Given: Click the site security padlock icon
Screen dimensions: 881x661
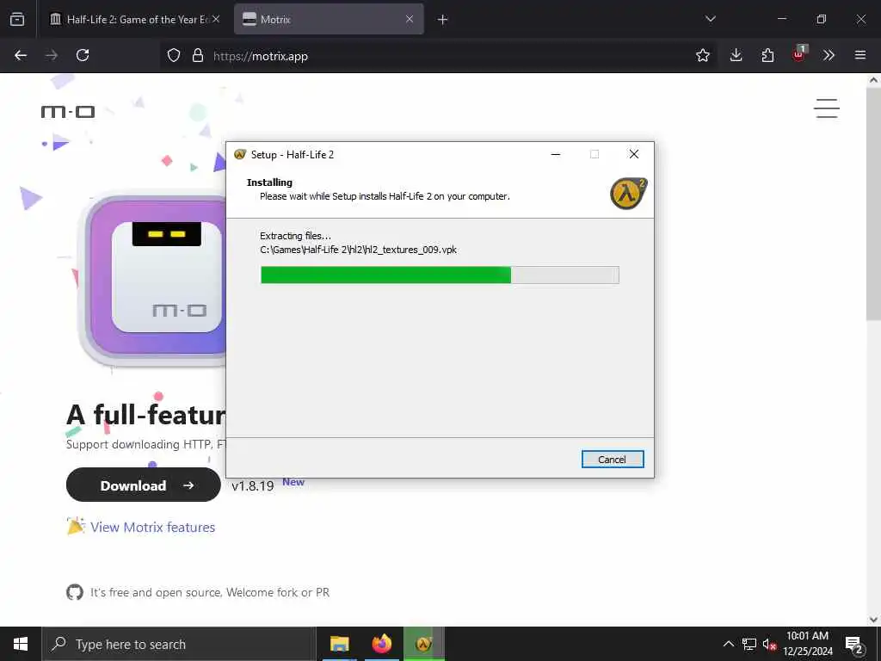Looking at the screenshot, I should 197,56.
